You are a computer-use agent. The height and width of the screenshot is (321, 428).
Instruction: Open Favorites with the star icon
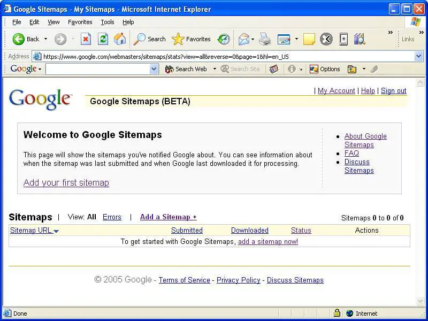[191, 39]
